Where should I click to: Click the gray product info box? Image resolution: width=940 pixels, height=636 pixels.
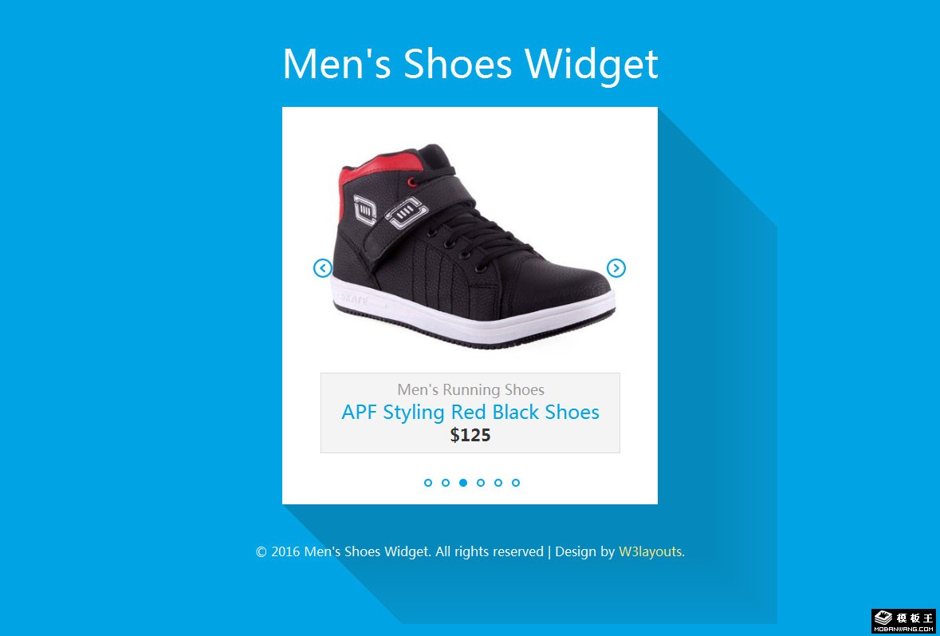[470, 413]
